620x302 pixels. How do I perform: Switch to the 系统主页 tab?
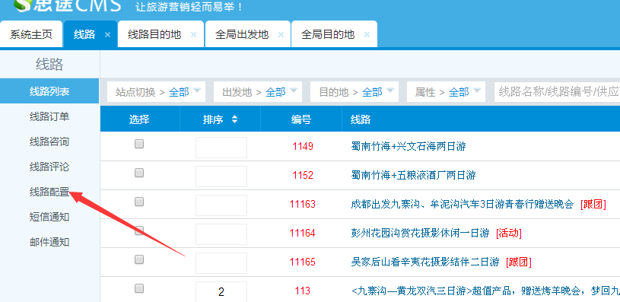point(31,34)
